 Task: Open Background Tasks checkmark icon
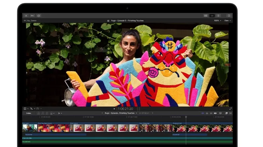[x=39, y=16]
